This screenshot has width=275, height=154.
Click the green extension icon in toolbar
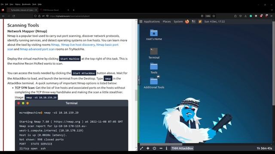[251, 16]
